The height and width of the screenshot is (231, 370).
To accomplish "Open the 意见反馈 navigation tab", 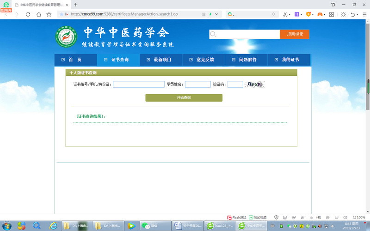I will (x=203, y=60).
